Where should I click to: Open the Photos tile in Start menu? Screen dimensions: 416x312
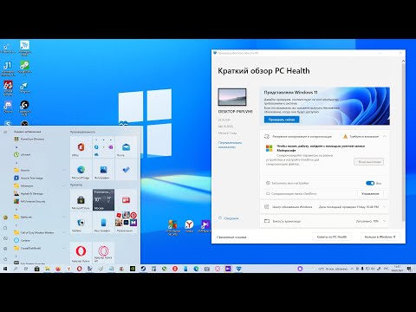click(x=103, y=170)
